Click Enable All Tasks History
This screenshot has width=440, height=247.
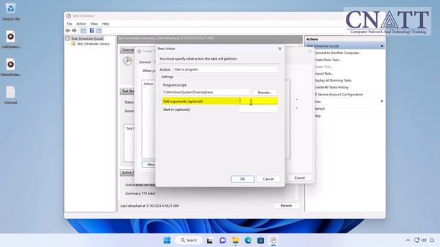(x=331, y=87)
